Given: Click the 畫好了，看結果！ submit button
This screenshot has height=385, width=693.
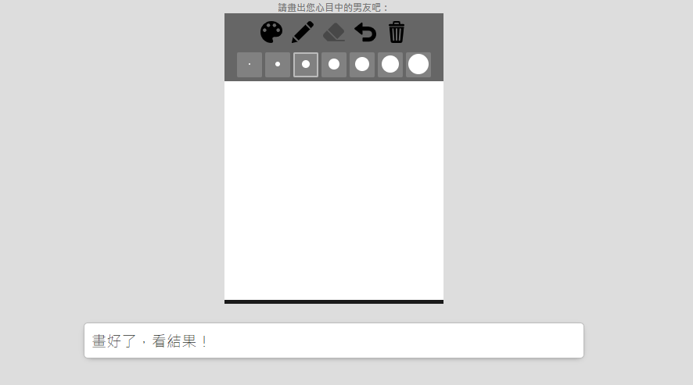Looking at the screenshot, I should pos(334,340).
